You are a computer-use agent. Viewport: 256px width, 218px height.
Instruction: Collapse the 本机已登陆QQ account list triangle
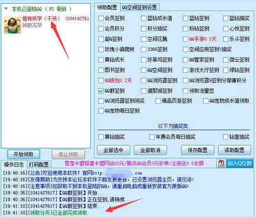pos(6,9)
